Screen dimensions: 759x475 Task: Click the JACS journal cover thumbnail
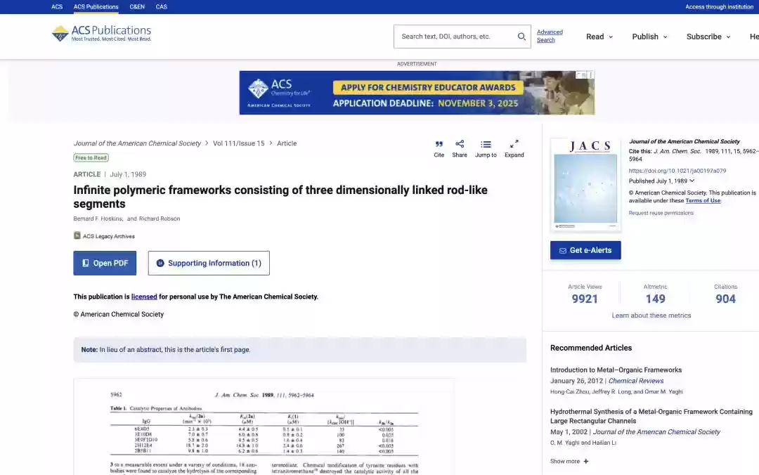[585, 186]
